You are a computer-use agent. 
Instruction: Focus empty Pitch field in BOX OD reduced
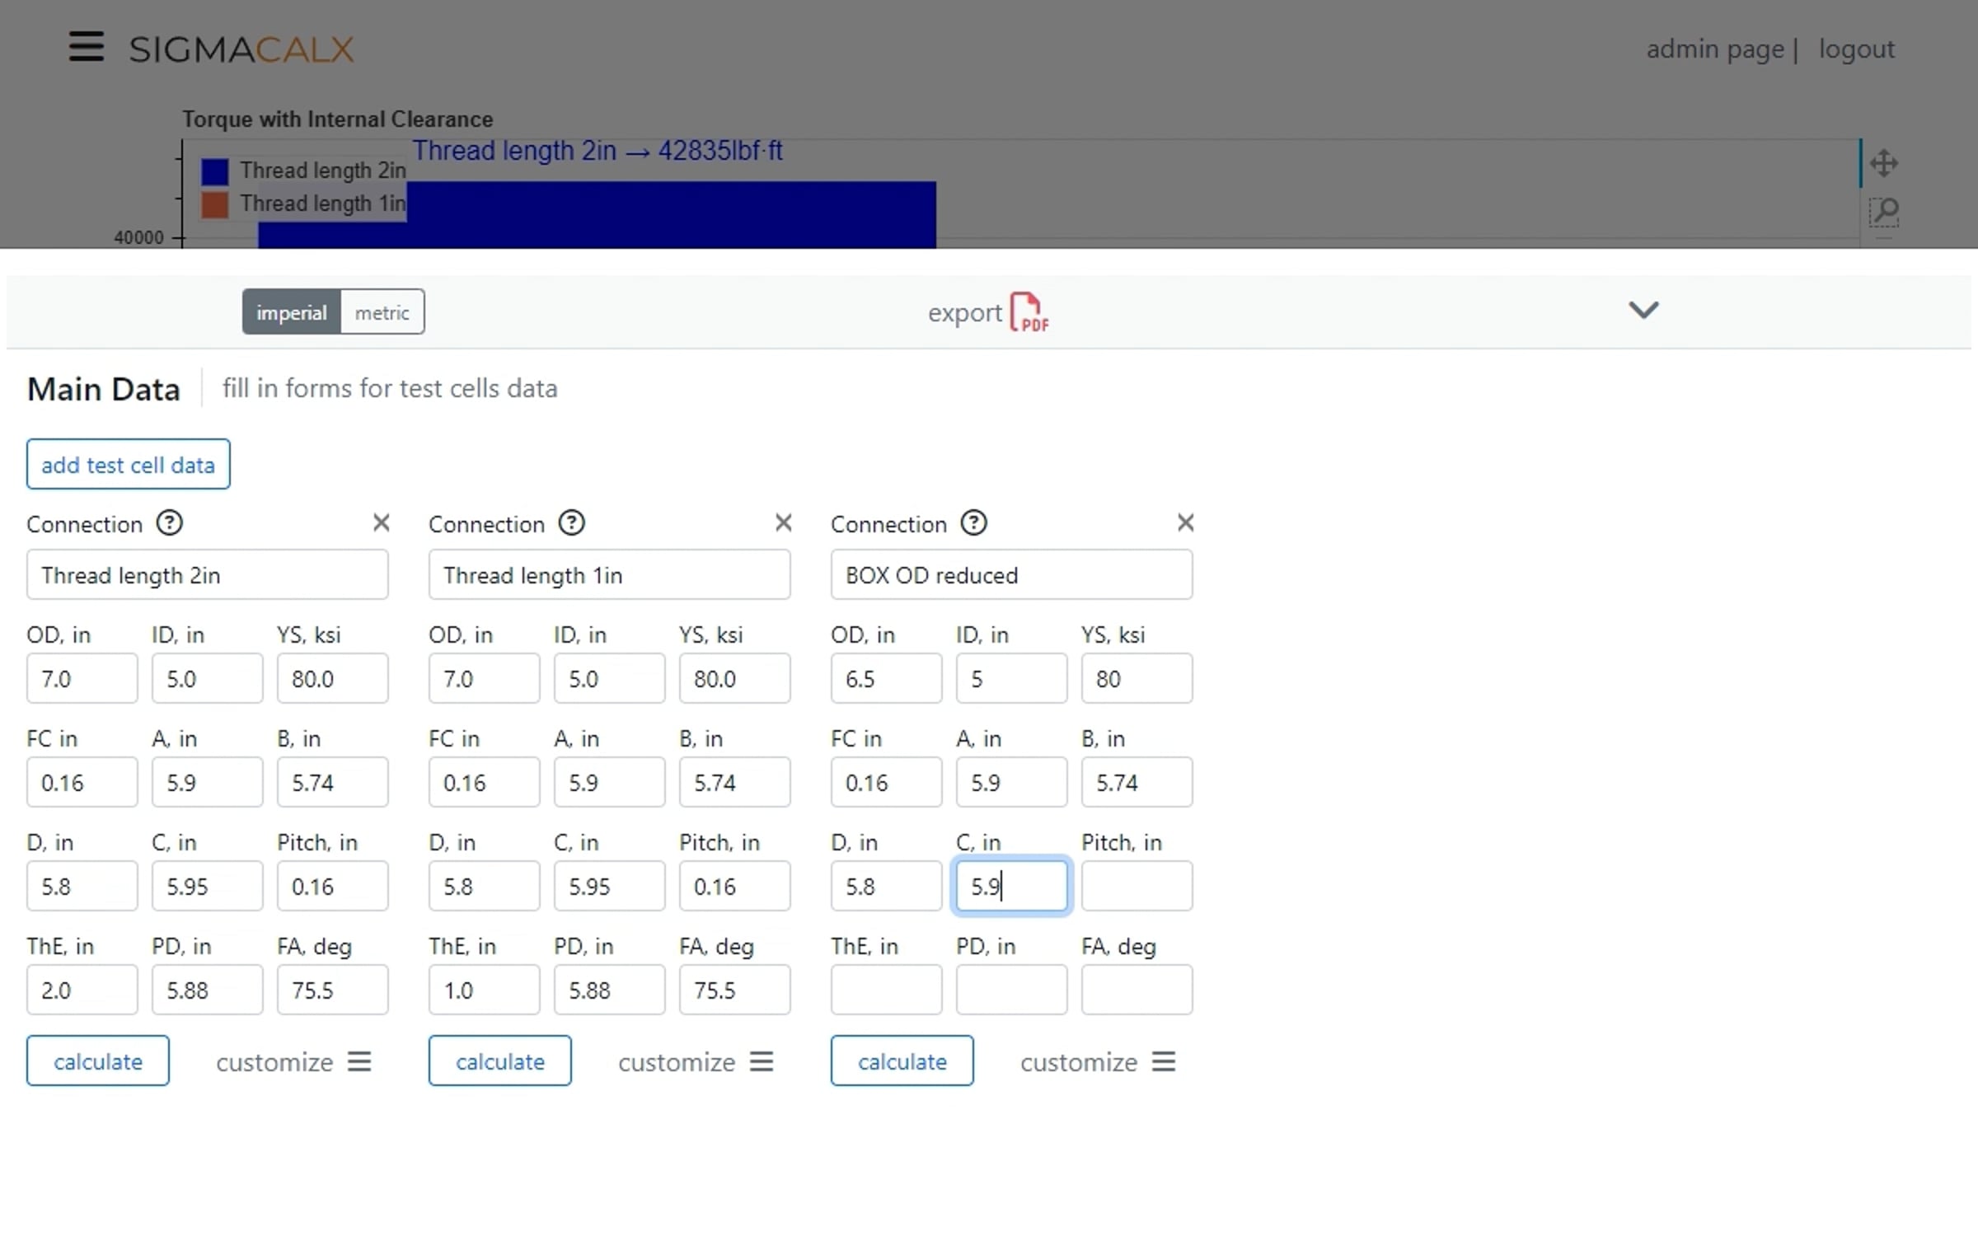[1137, 886]
